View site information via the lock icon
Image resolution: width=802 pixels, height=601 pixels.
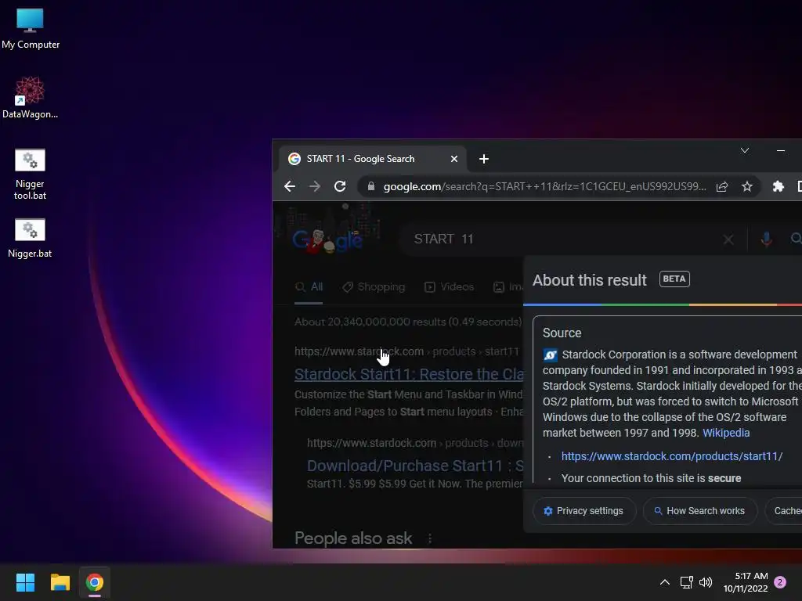tap(371, 186)
